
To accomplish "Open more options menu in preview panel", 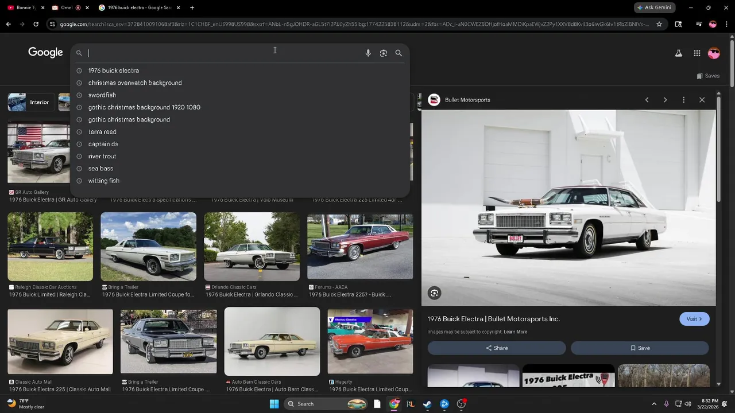I will coord(683,100).
